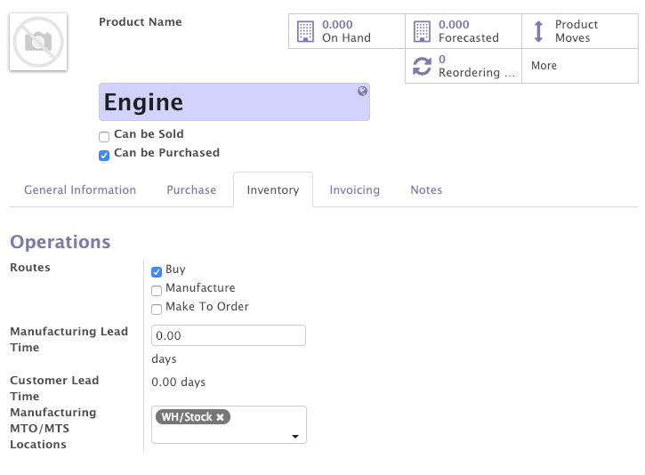Screen dimensions: 645x475
Task: Click the Customer Lead Time label
Action: pyautogui.click(x=54, y=388)
